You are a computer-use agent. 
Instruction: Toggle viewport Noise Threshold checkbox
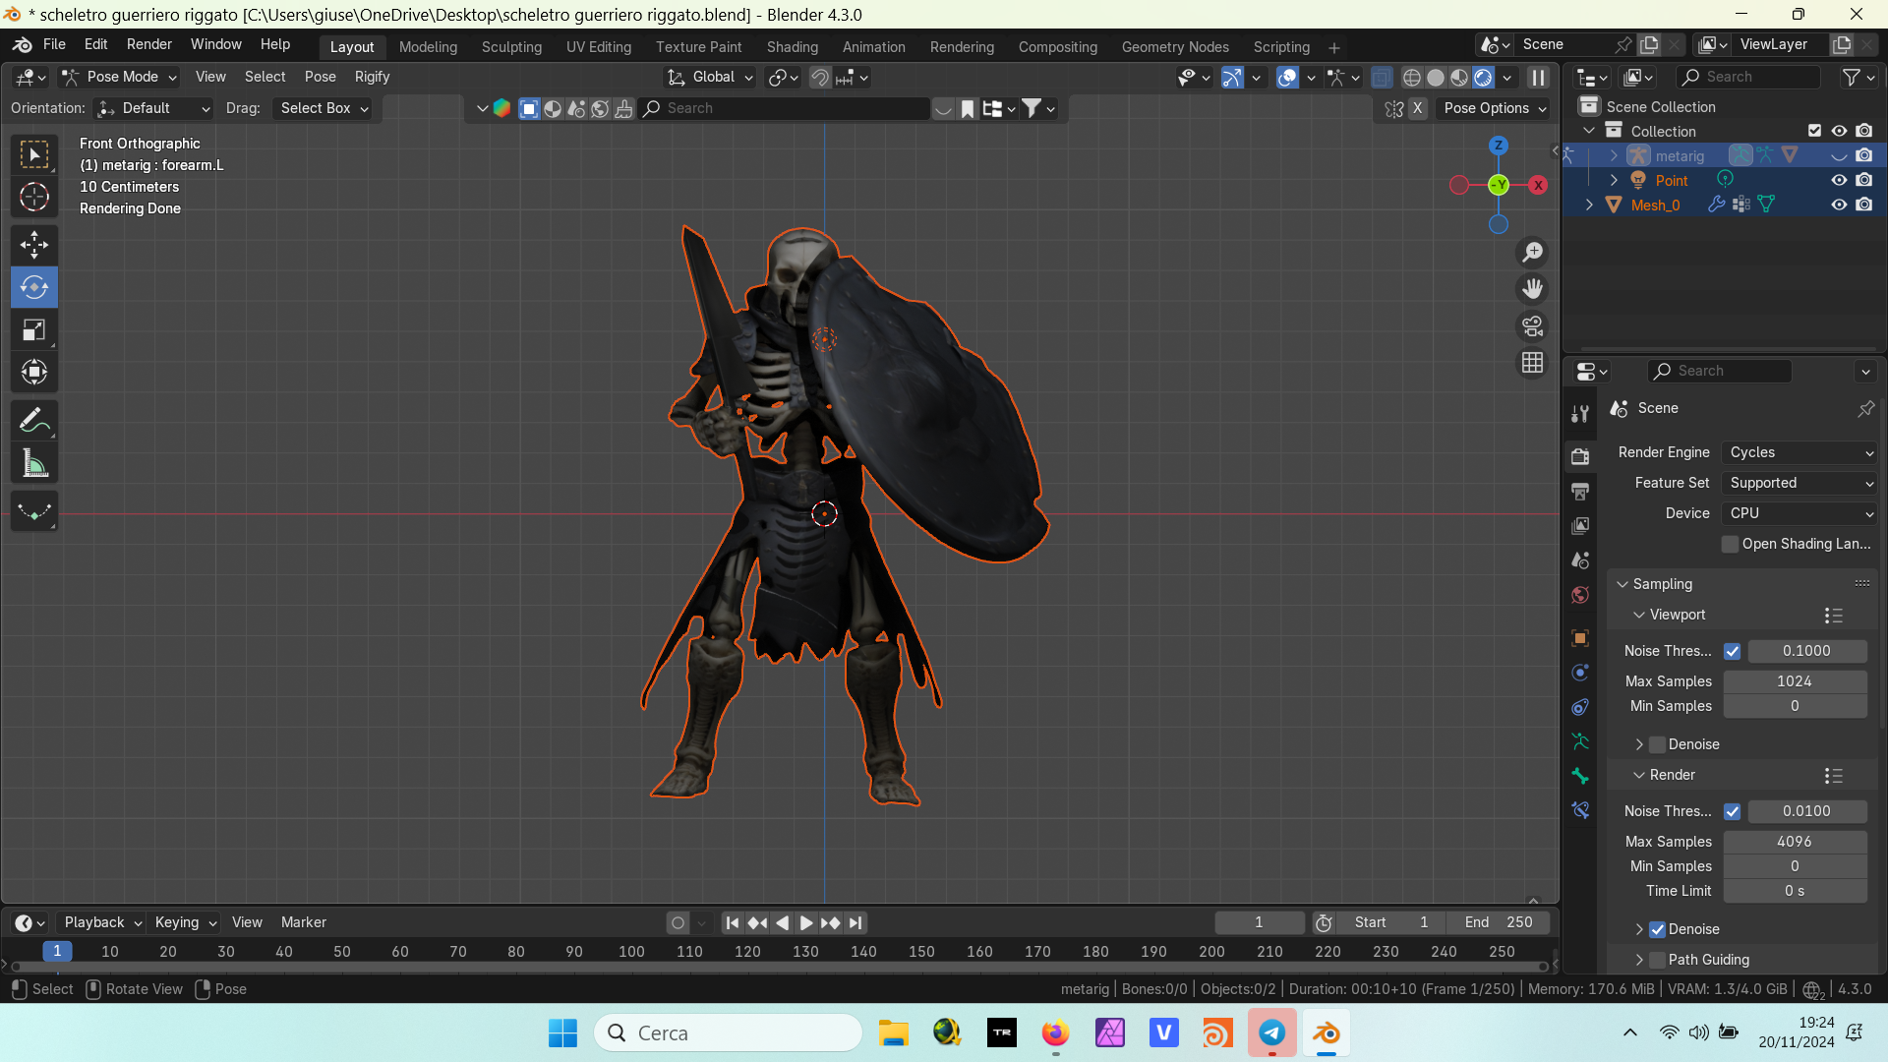point(1733,651)
